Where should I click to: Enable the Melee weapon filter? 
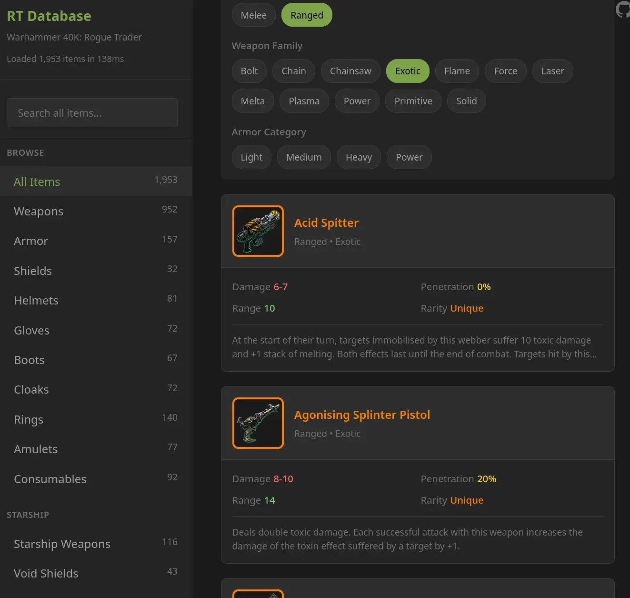[253, 15]
